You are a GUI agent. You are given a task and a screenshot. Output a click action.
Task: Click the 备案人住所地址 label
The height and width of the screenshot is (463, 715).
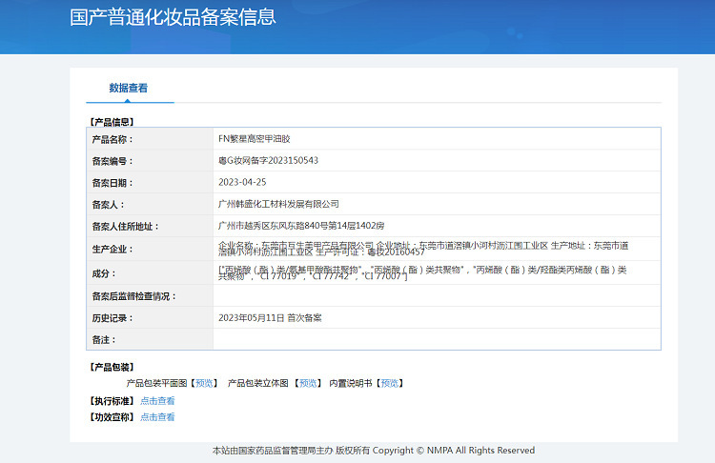(x=125, y=227)
